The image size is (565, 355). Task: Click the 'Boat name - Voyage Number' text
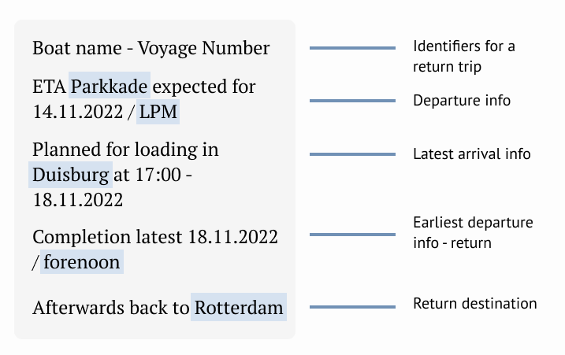click(x=151, y=49)
